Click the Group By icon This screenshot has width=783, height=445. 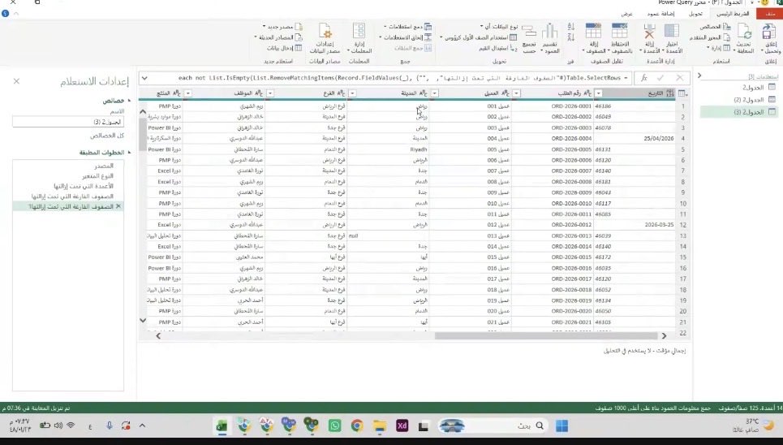click(529, 32)
